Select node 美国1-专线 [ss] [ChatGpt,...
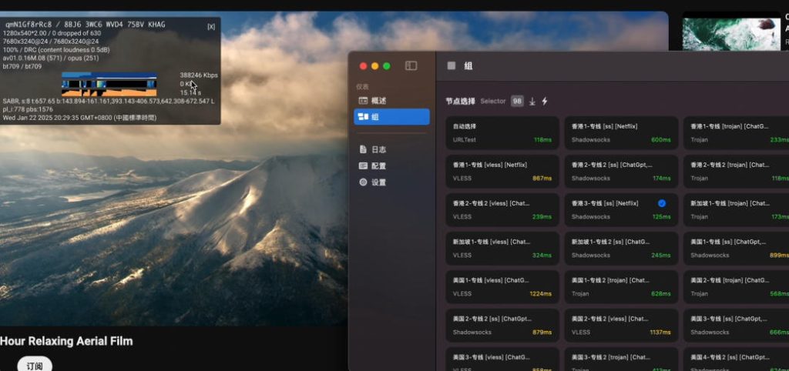Image resolution: width=789 pixels, height=371 pixels. point(736,249)
